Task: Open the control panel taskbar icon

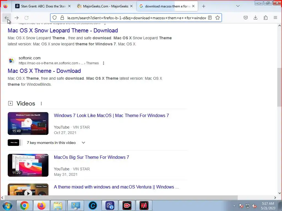Action: [75, 206]
